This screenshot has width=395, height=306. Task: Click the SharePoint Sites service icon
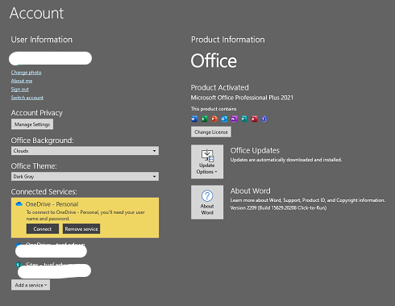point(19,265)
